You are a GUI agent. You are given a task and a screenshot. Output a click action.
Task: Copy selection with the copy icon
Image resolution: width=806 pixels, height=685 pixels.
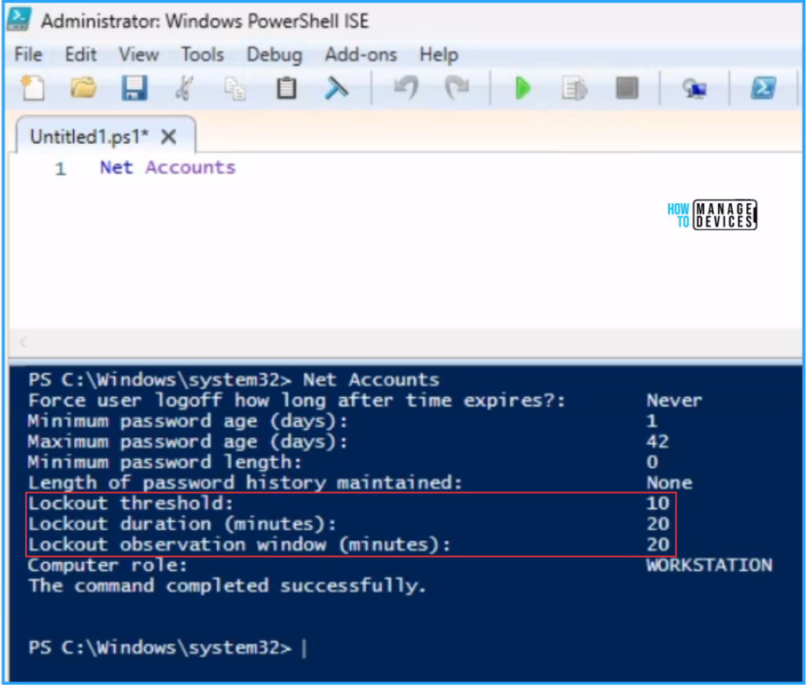(235, 88)
